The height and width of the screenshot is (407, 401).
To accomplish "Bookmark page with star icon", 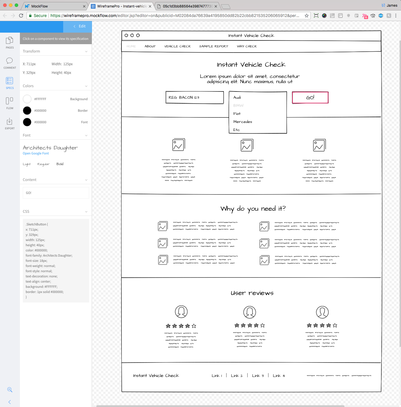I will pyautogui.click(x=307, y=16).
